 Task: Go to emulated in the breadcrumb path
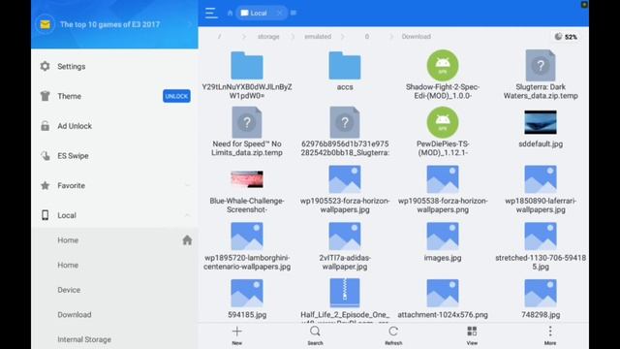click(x=318, y=37)
